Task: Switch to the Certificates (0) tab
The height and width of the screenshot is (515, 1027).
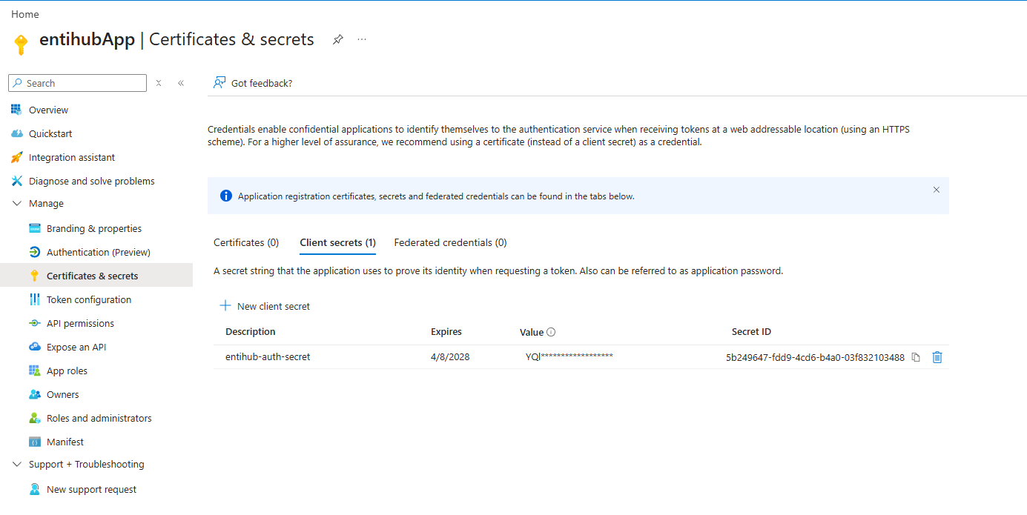Action: click(246, 242)
